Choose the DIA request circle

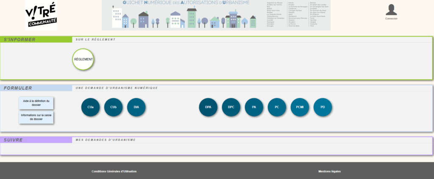click(136, 107)
